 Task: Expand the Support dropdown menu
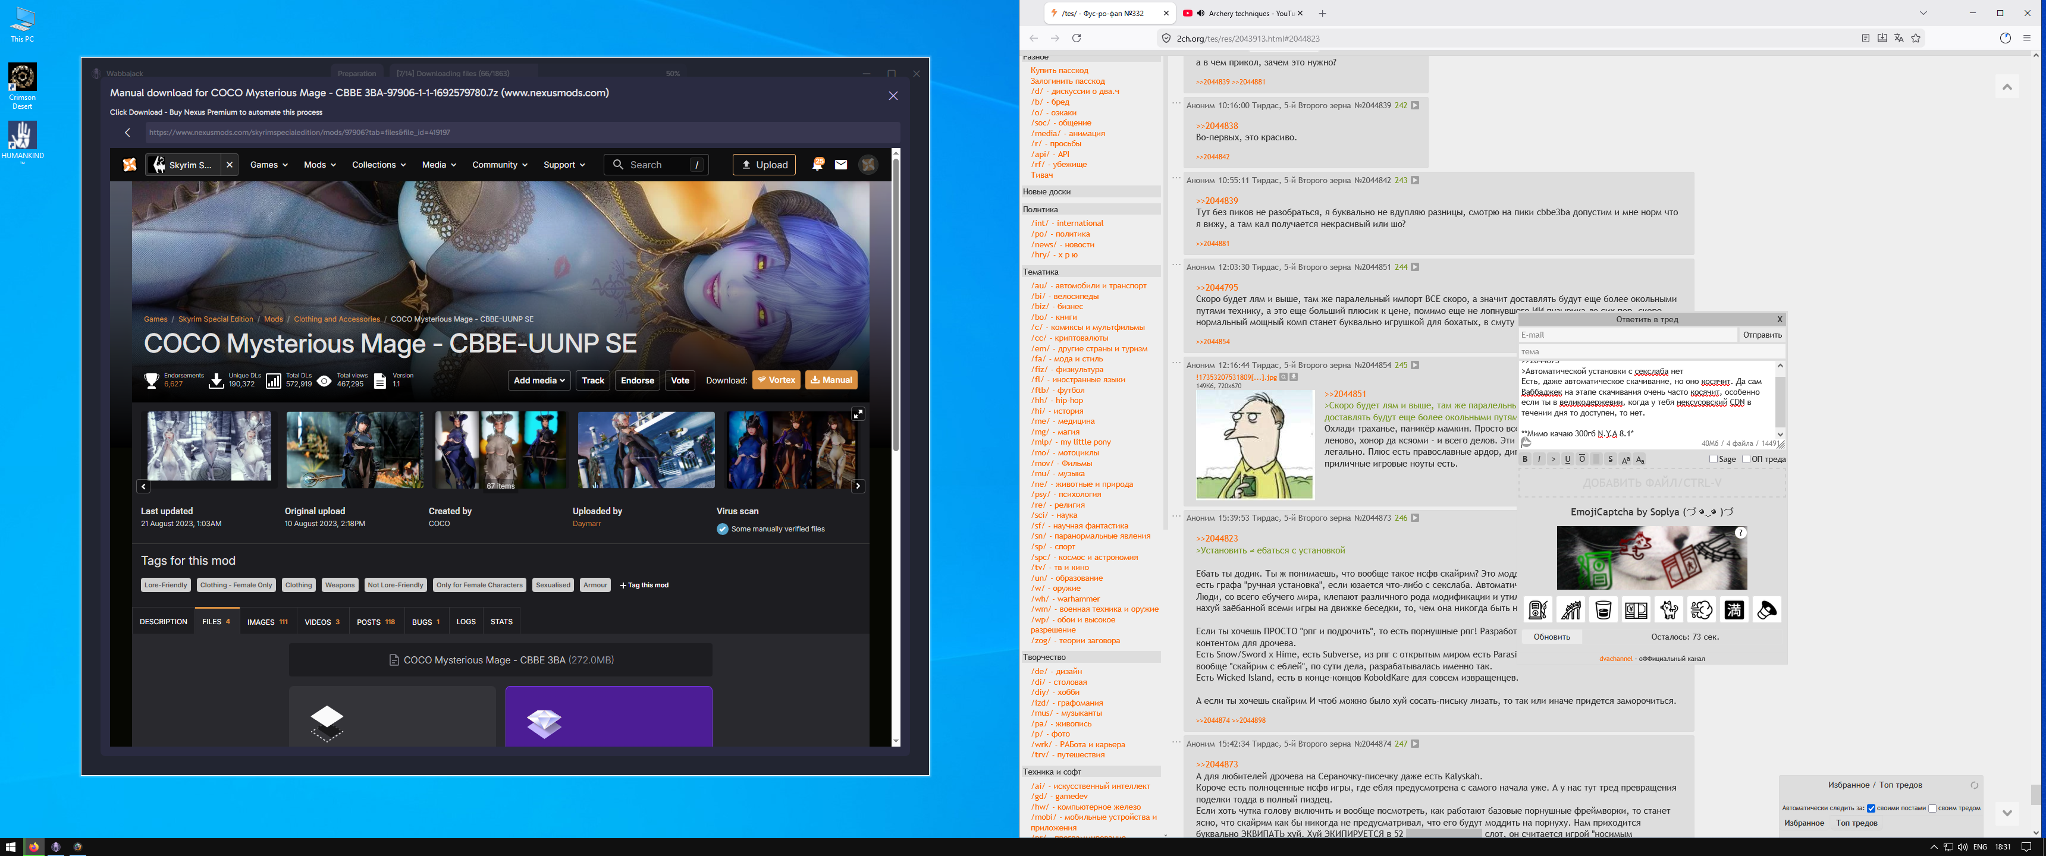564,165
